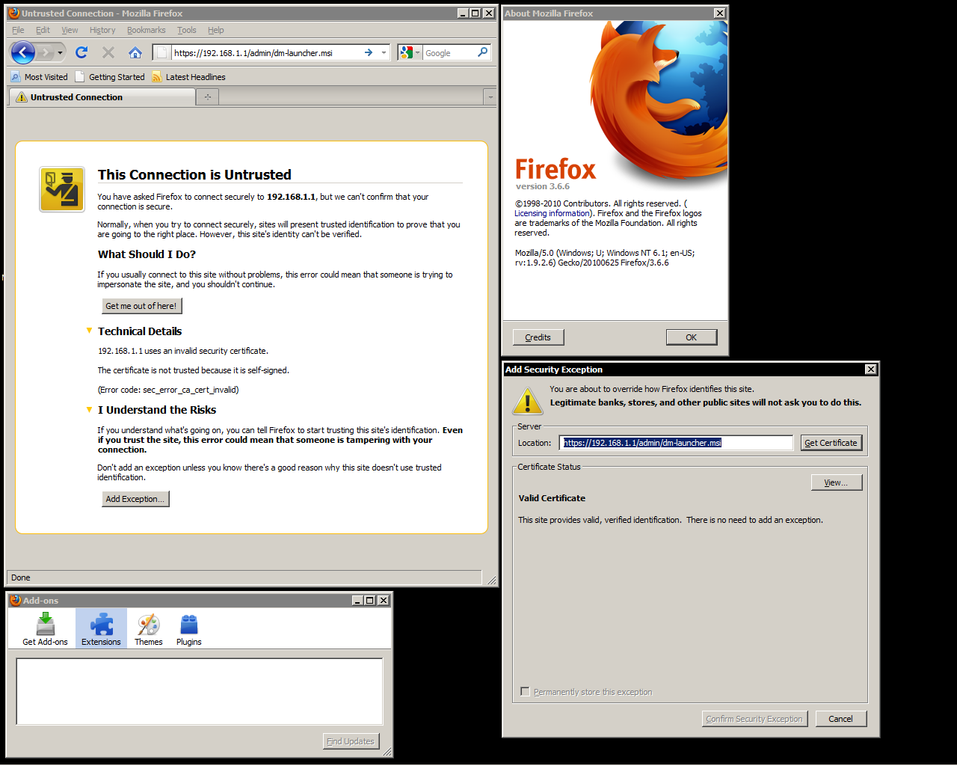Viewport: 957px width, 766px height.
Task: Click the Add Exception button
Action: click(x=135, y=499)
